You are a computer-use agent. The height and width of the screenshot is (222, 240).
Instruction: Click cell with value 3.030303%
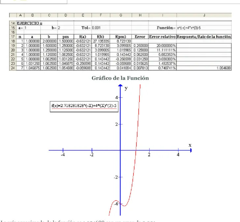tap(163, 59)
